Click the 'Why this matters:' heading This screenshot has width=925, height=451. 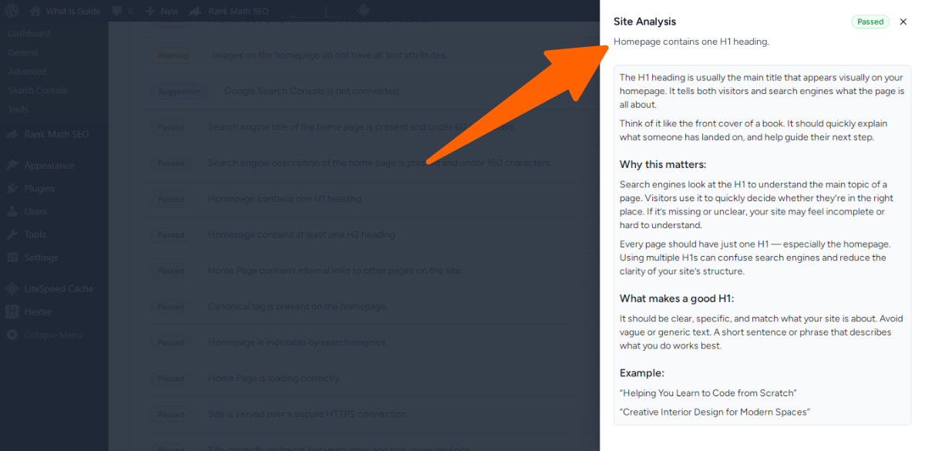(x=663, y=164)
